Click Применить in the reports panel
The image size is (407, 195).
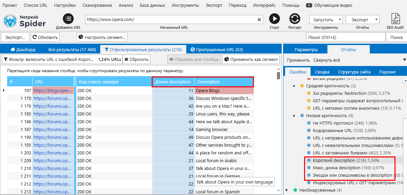[298, 60]
